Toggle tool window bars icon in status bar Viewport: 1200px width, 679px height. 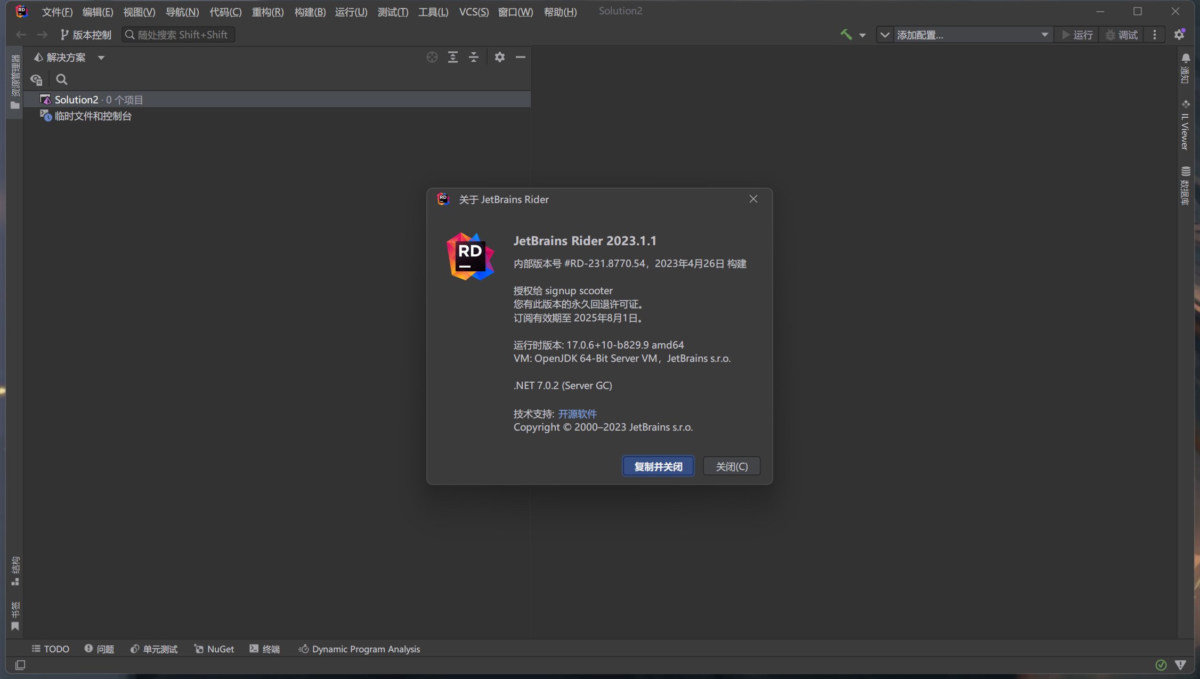pos(20,665)
